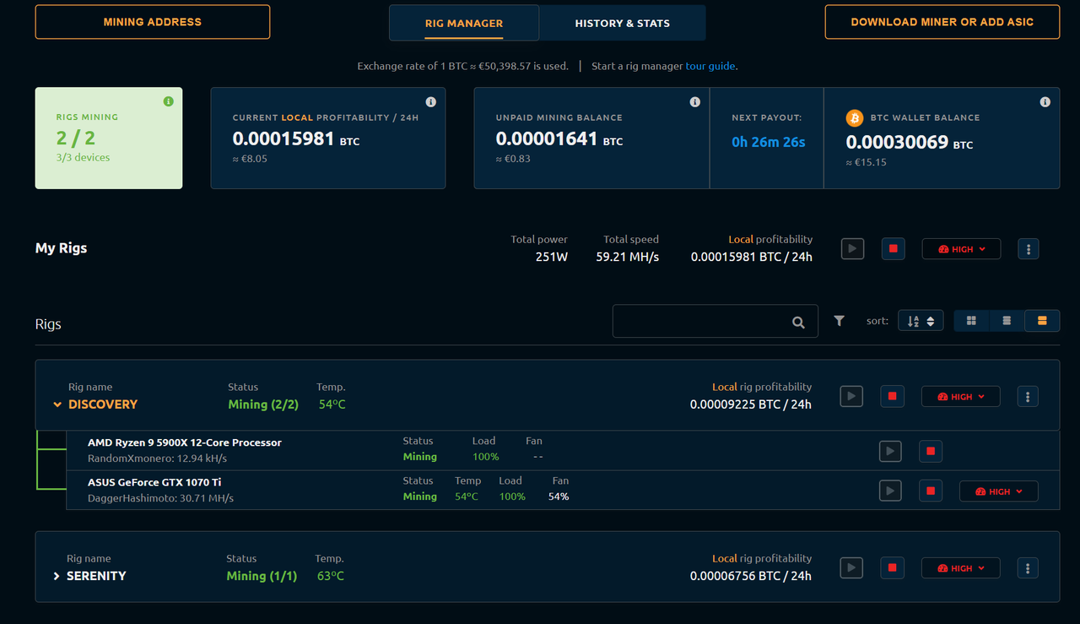
Task: Click the Mining Address button
Action: [x=153, y=22]
